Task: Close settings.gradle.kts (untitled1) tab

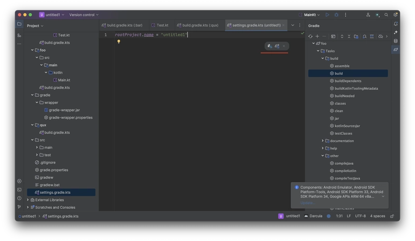Action: point(283,25)
